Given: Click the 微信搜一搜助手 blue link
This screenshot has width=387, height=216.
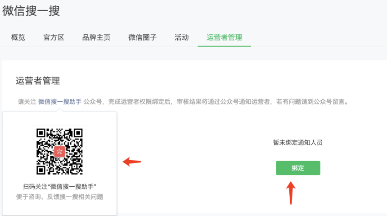Looking at the screenshot, I should (x=60, y=102).
